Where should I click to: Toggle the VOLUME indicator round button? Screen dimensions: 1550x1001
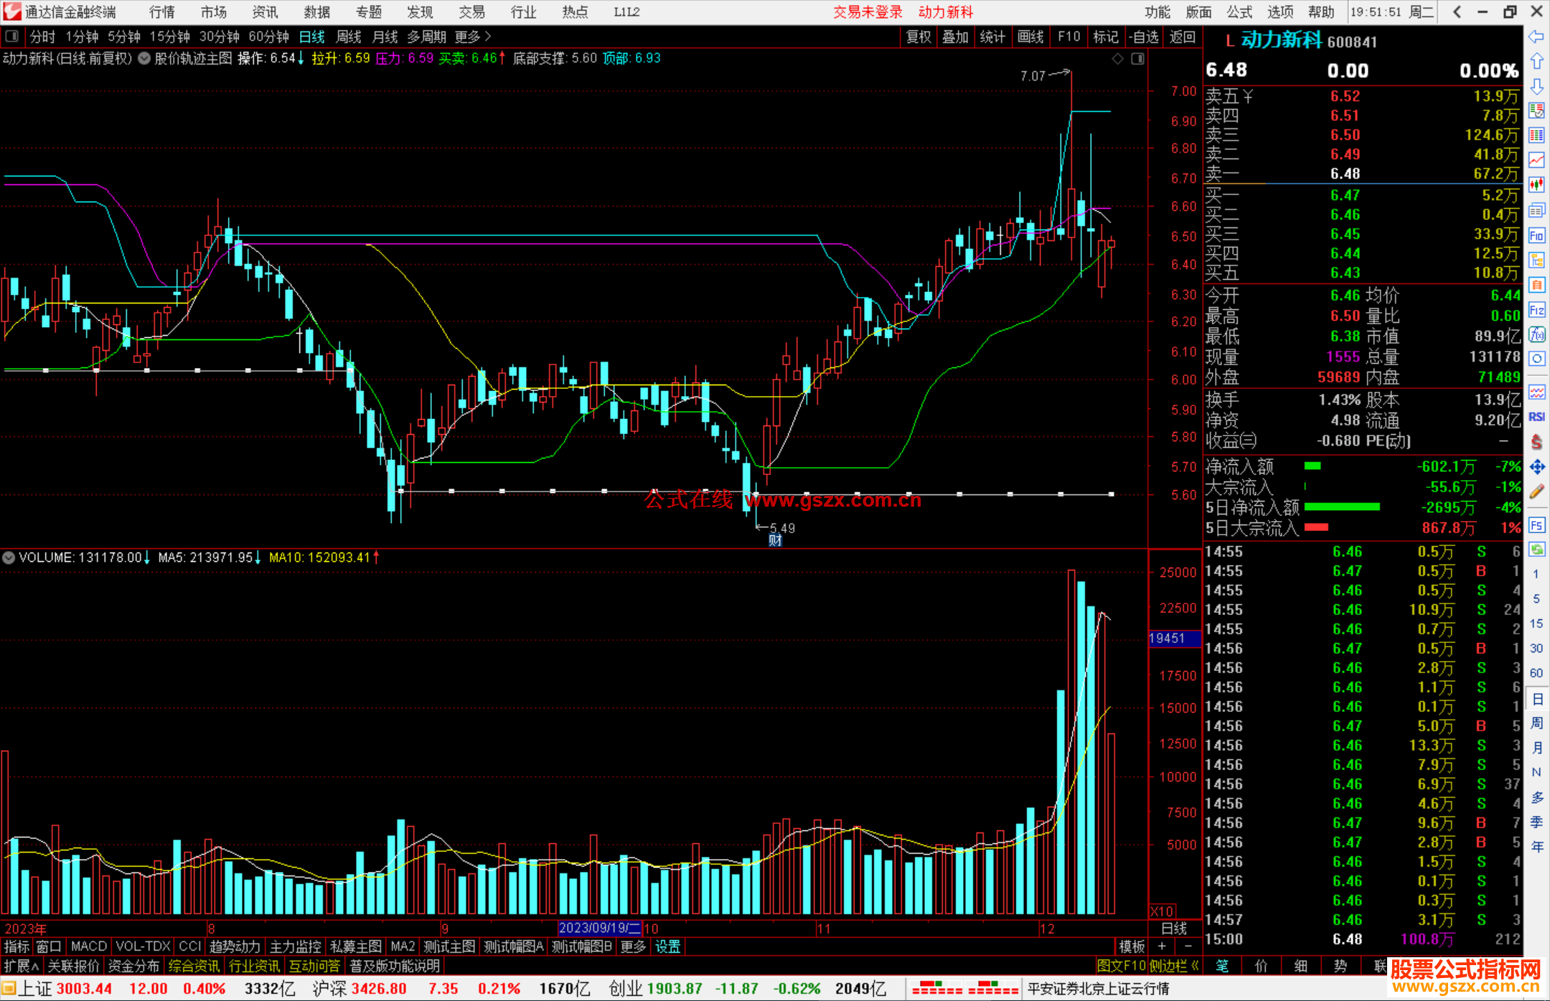coord(9,558)
